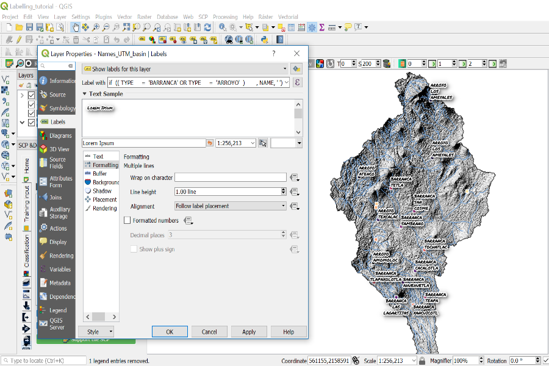
Task: Click the Zoom In magnifier tool
Action: 95,27
